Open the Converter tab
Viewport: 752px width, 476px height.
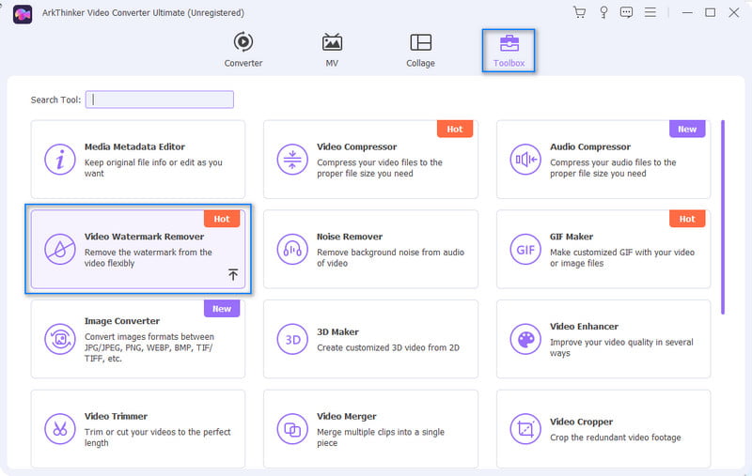point(243,51)
